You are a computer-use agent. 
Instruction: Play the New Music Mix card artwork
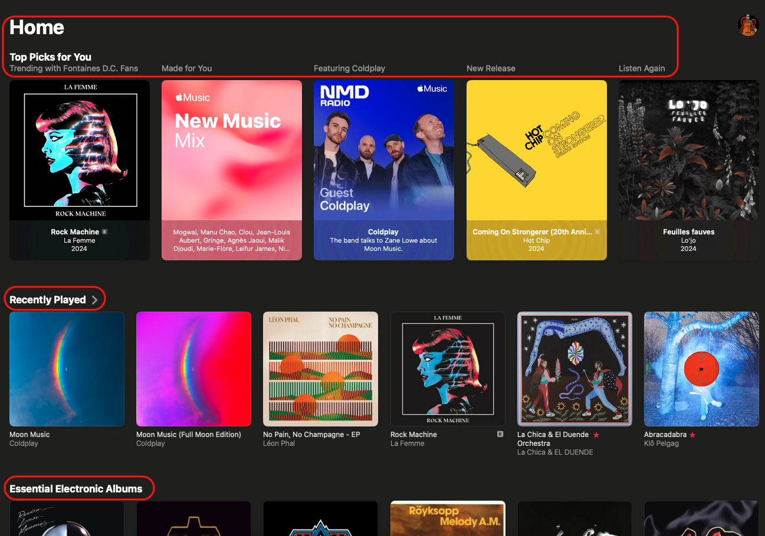(232, 150)
